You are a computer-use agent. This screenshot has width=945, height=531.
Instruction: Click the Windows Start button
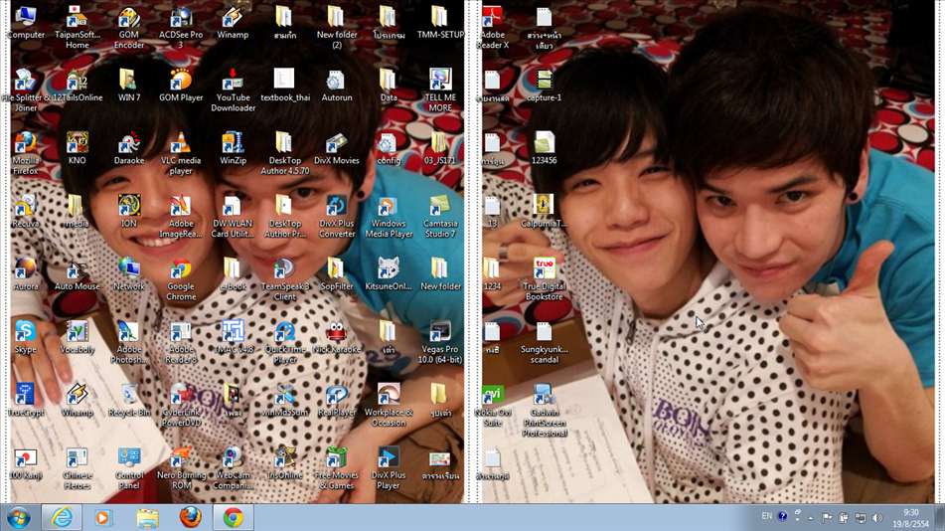18,518
